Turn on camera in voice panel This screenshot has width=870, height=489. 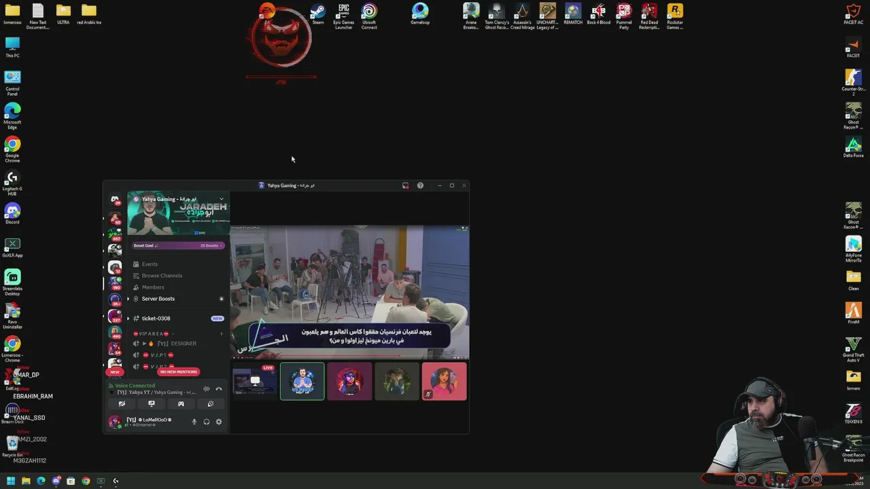[x=122, y=403]
